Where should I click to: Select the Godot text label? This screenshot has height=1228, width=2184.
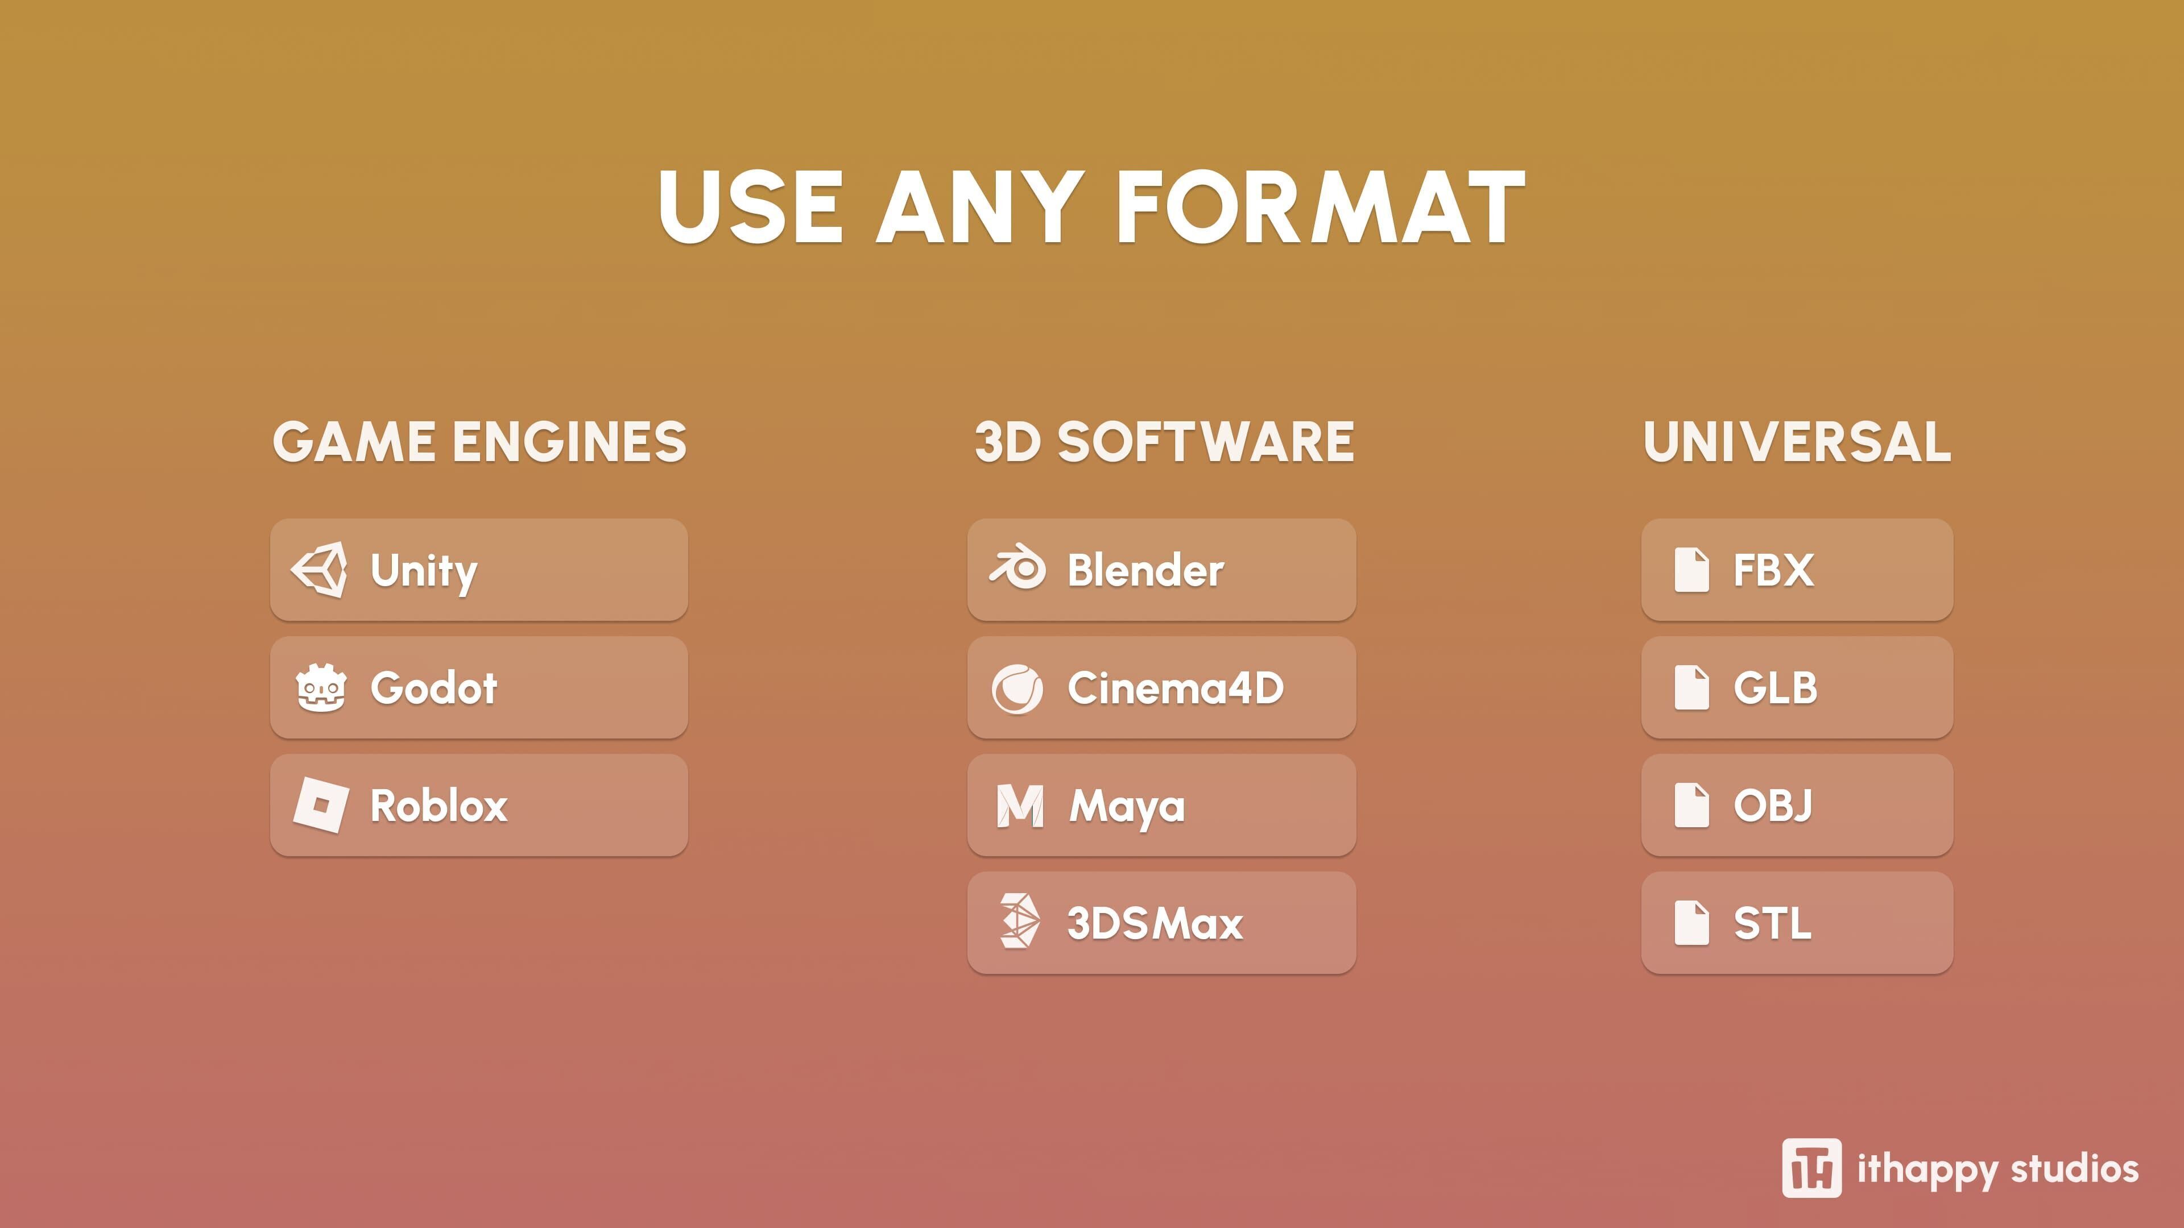(x=434, y=688)
